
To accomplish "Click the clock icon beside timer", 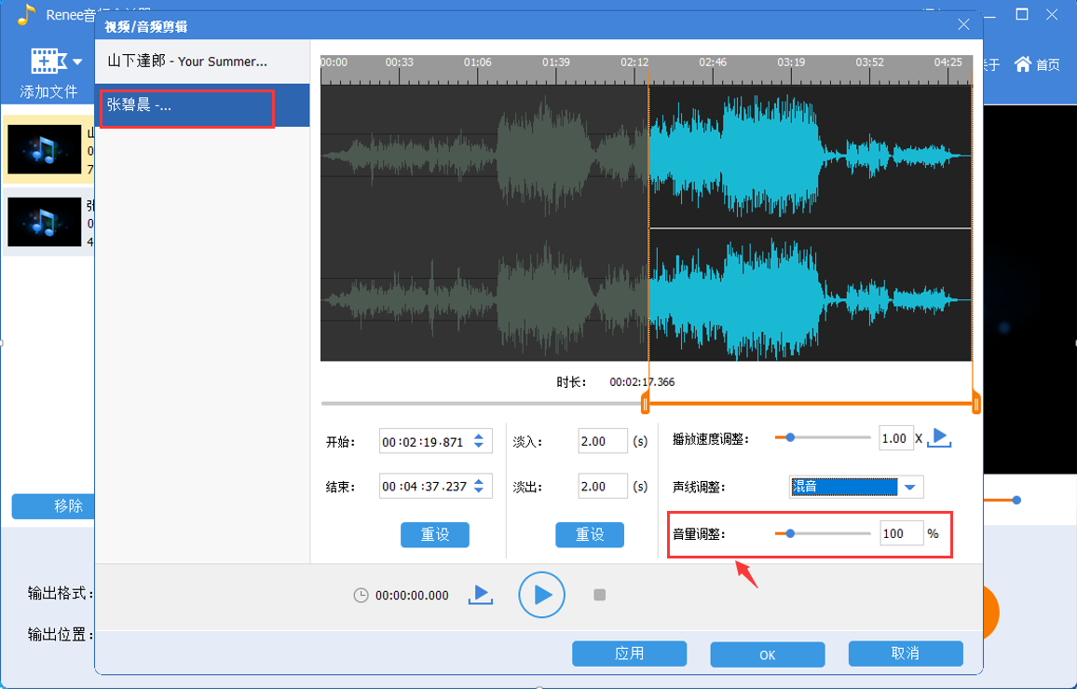I will (x=361, y=596).
